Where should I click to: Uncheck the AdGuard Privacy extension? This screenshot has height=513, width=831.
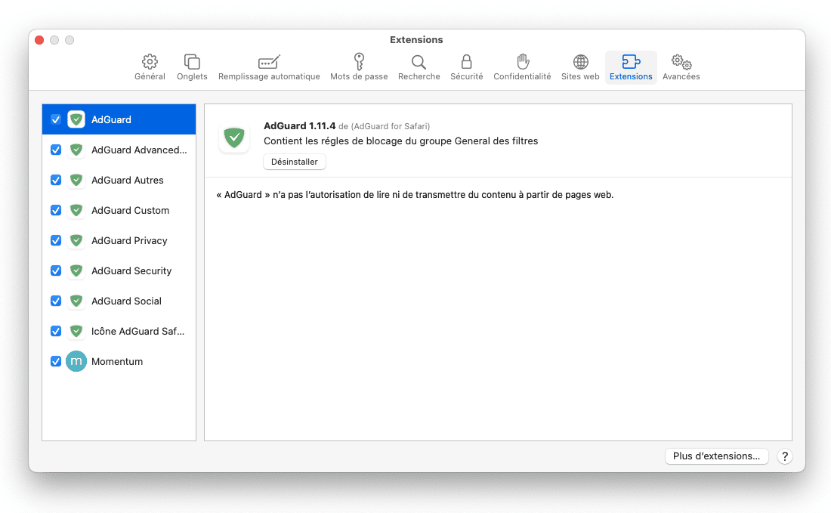(x=56, y=240)
